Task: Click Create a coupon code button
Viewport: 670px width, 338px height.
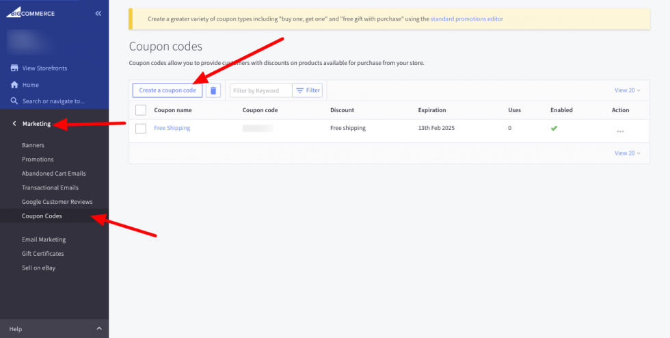Action: click(x=167, y=90)
